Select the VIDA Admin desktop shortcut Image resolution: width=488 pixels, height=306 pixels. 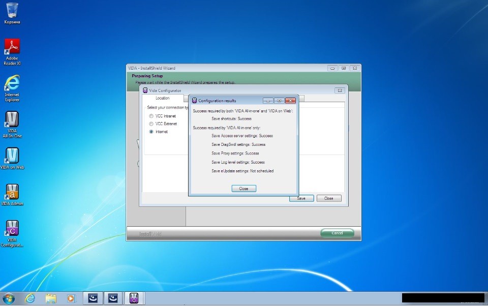(x=12, y=195)
